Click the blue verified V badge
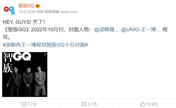The width and height of the screenshot is (176, 108). tap(13, 13)
